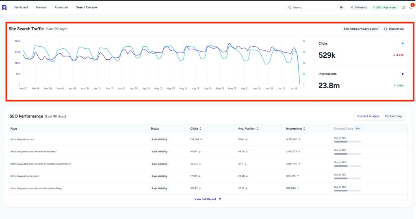Click the Status column header

[155, 128]
